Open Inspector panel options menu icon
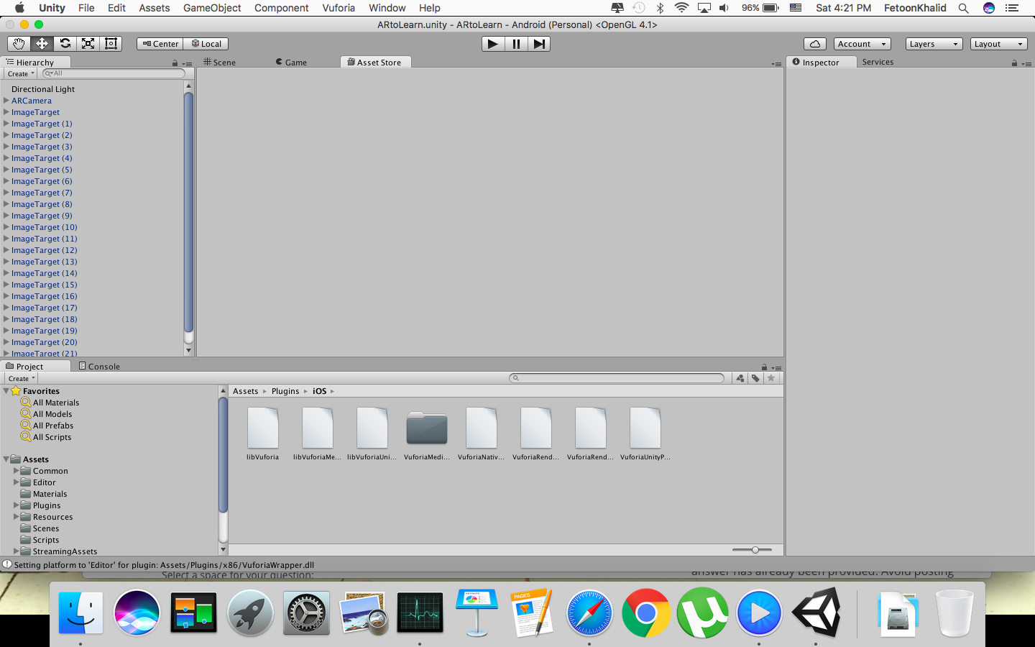 [x=1026, y=64]
